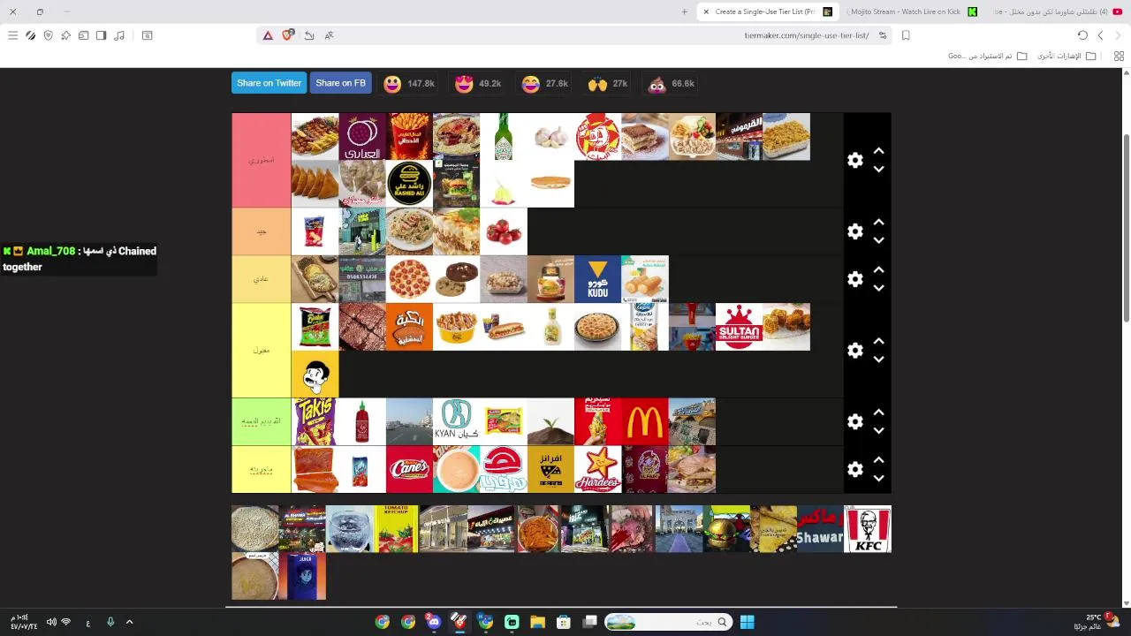Move the orange tier row up

click(x=878, y=223)
